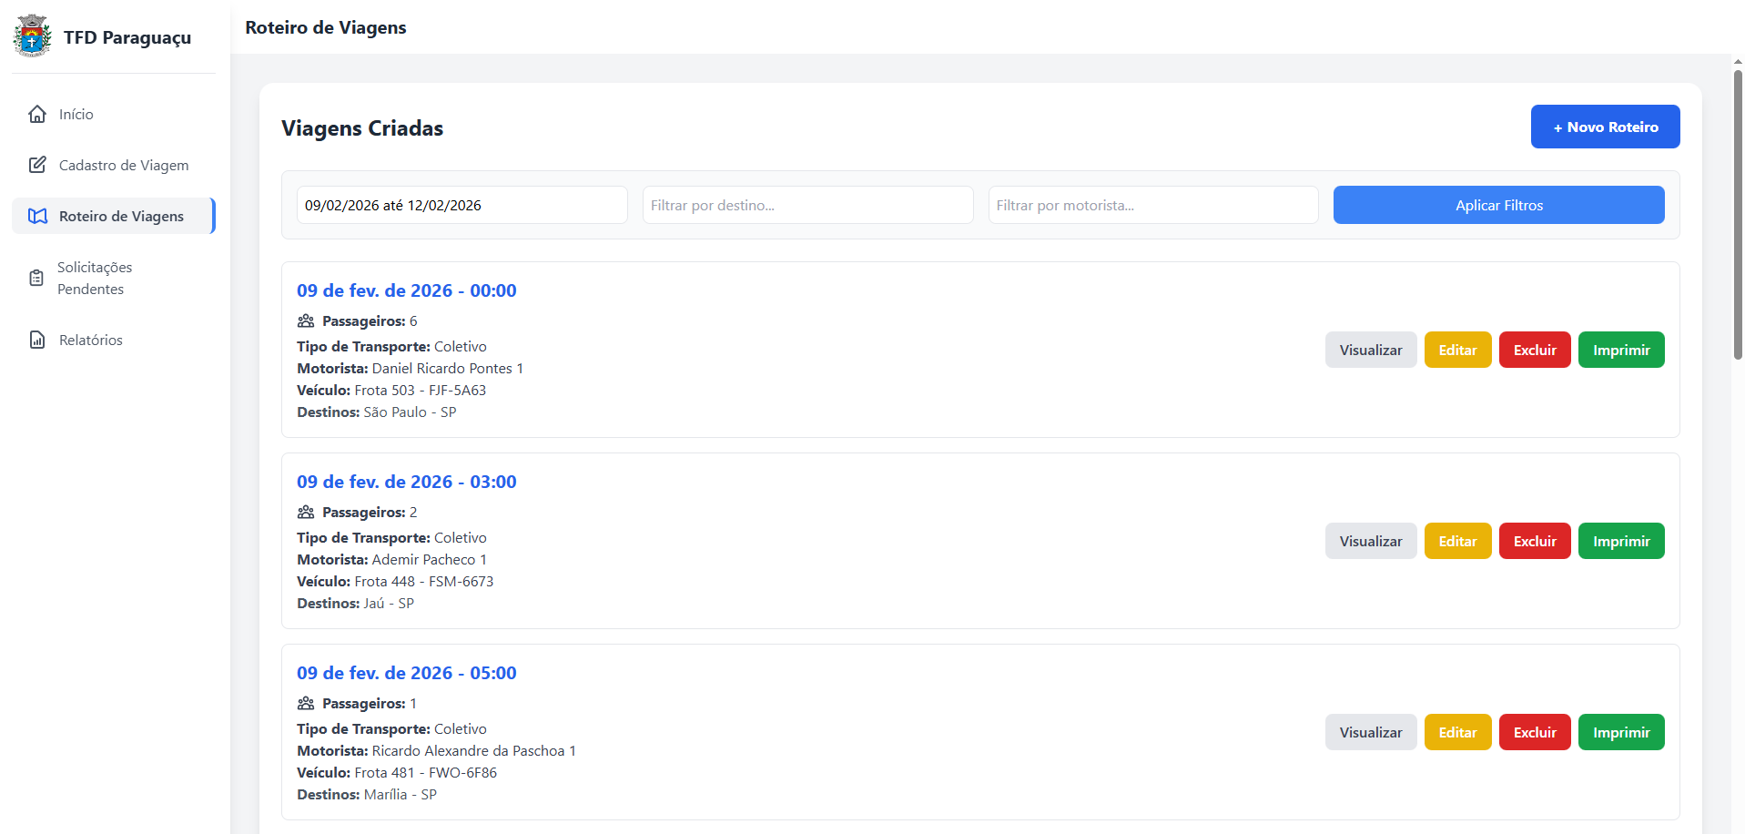Click the Relatórios chart file icon
Screen dimensions: 1745x834
pos(37,340)
